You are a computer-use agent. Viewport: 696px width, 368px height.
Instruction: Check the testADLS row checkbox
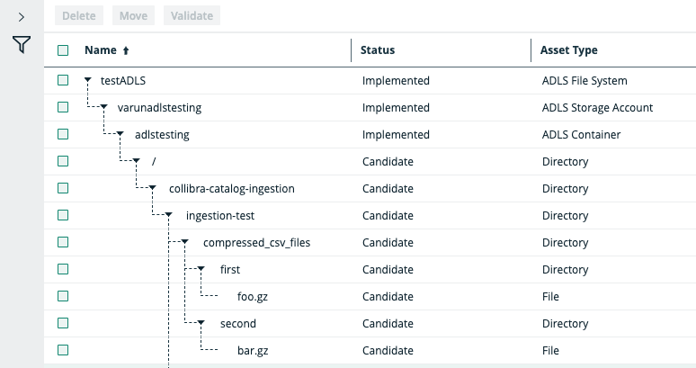(x=63, y=80)
